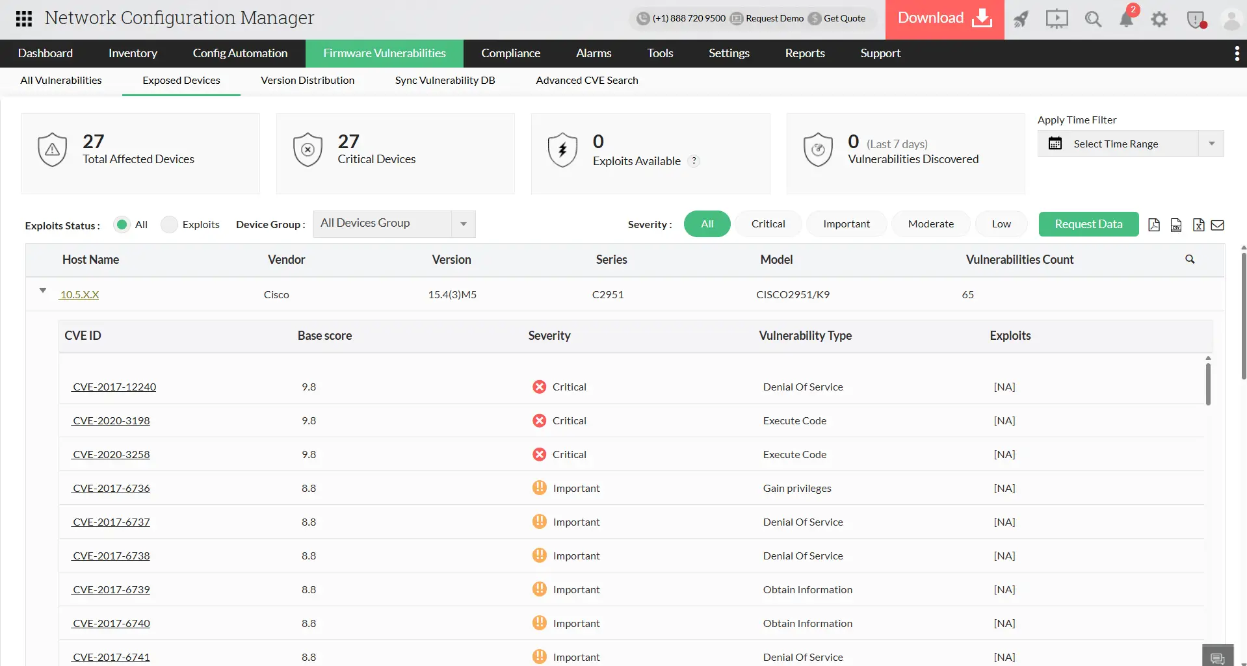Select the All exploits status option
Viewport: 1247px width, 666px height.
122,224
